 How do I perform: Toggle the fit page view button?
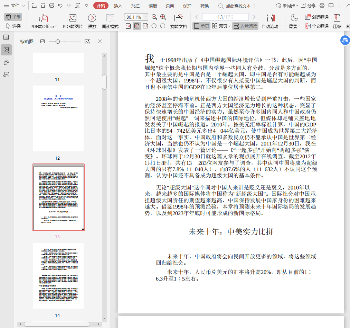137,26
